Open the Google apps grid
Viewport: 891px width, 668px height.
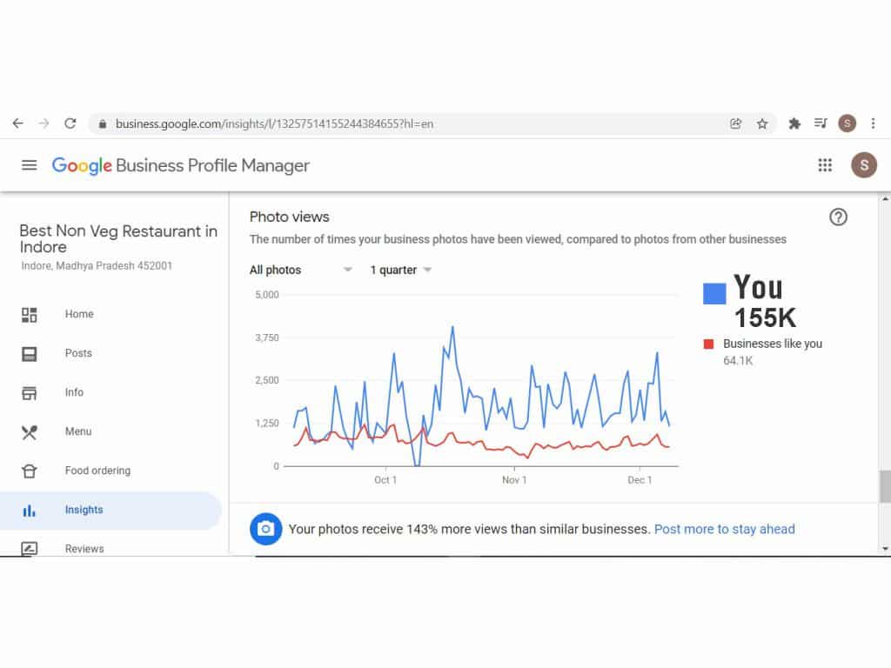click(x=825, y=165)
